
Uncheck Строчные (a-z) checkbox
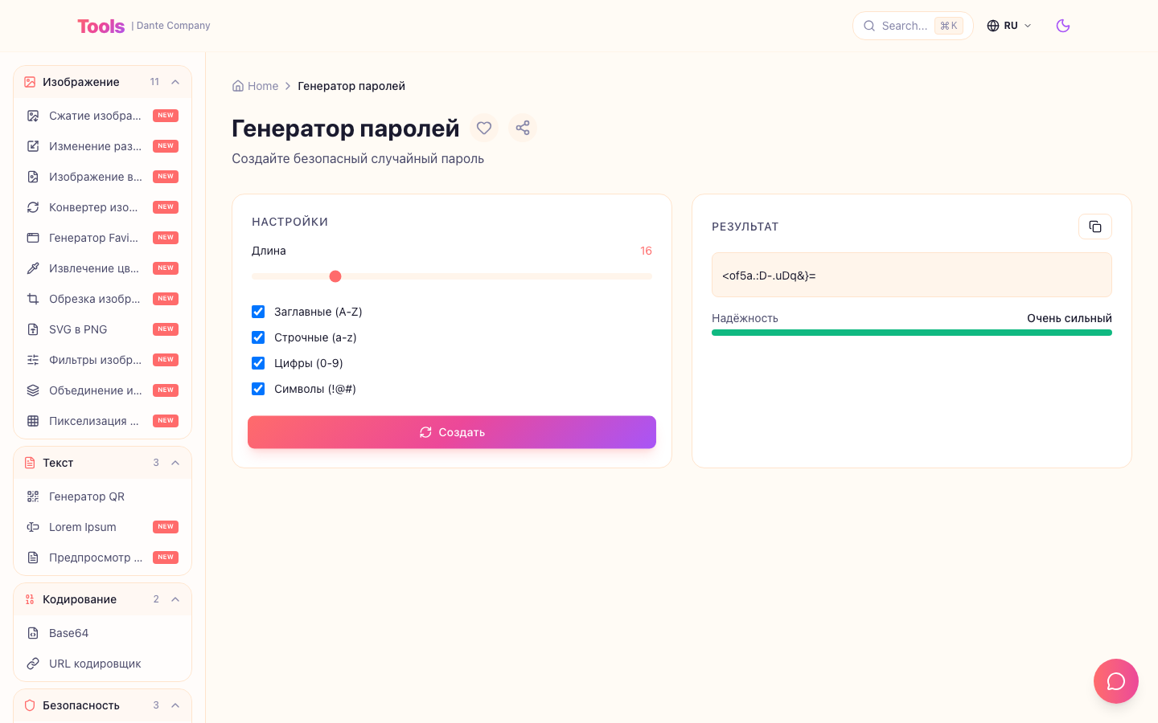258,337
